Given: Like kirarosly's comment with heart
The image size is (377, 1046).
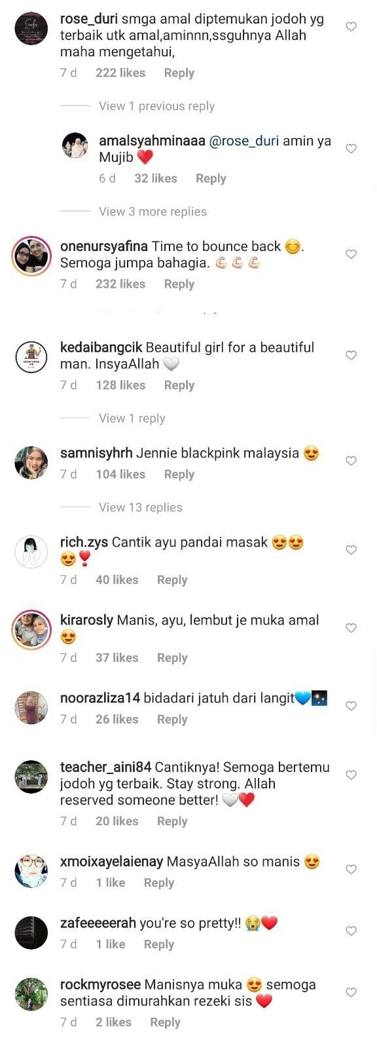Looking at the screenshot, I should (x=351, y=628).
